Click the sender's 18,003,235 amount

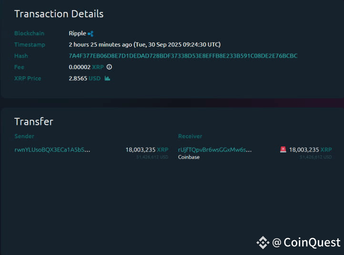point(140,150)
